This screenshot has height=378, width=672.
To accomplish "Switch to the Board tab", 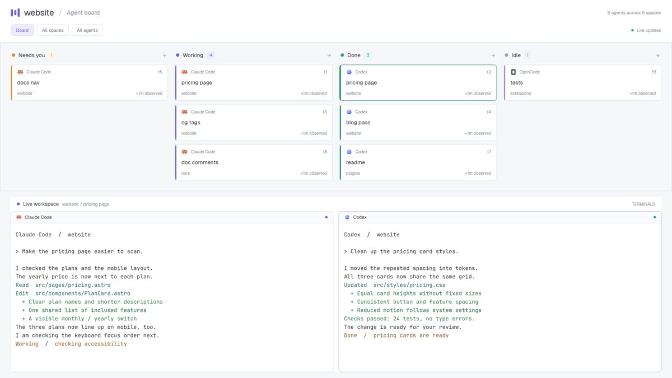I will pos(22,30).
